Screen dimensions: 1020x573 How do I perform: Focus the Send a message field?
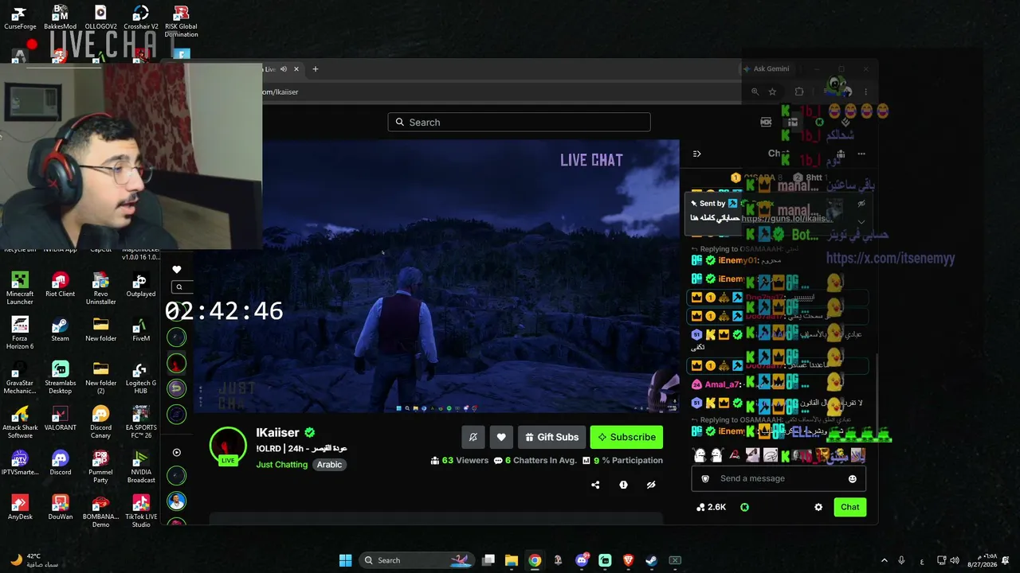pyautogui.click(x=779, y=479)
